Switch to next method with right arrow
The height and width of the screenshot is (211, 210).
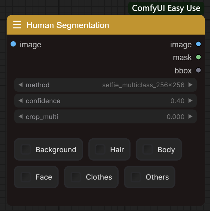pyautogui.click(x=190, y=85)
